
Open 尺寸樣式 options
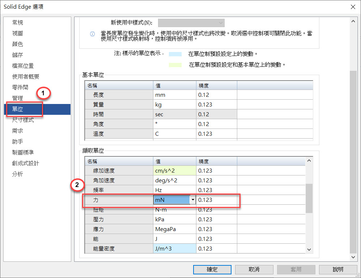pos(23,120)
